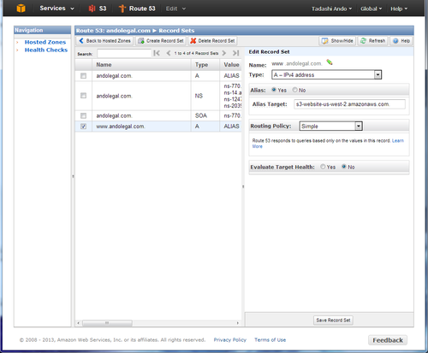This screenshot has height=353, width=428.
Task: Select Alias No radio button
Action: pyautogui.click(x=294, y=90)
